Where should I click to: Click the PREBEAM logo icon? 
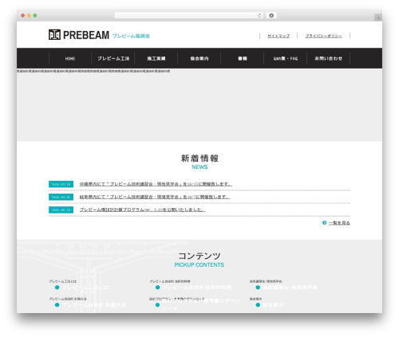tap(54, 34)
